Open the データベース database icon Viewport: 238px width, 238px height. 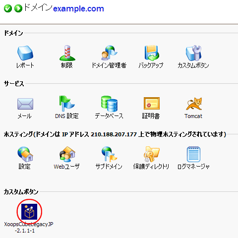pos(109,104)
